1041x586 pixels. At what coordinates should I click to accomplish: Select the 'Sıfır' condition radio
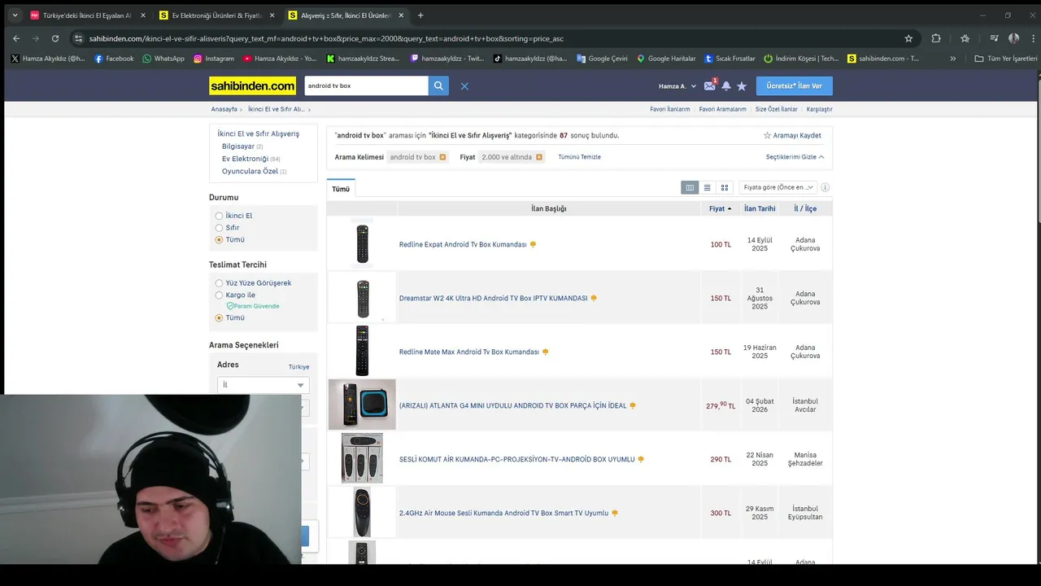(219, 228)
